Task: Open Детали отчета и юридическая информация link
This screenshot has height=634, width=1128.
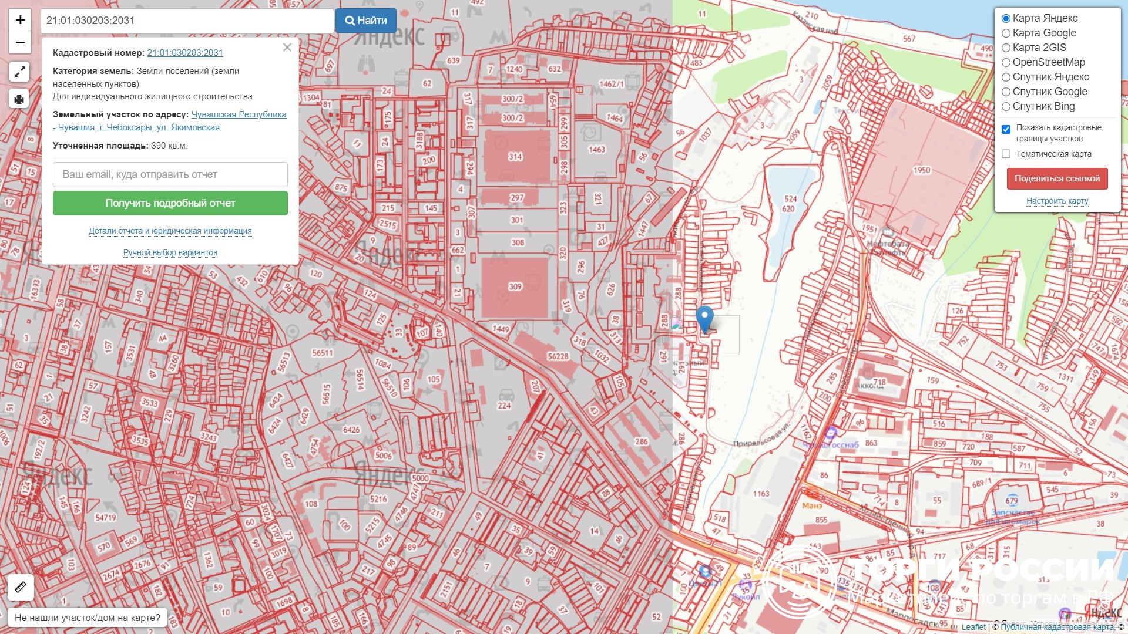Action: pos(170,231)
